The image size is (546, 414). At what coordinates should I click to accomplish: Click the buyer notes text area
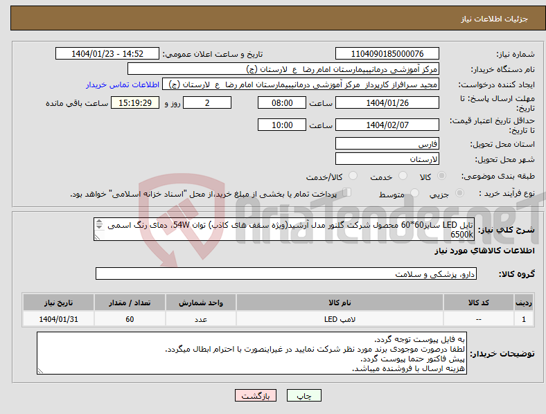(x=252, y=353)
